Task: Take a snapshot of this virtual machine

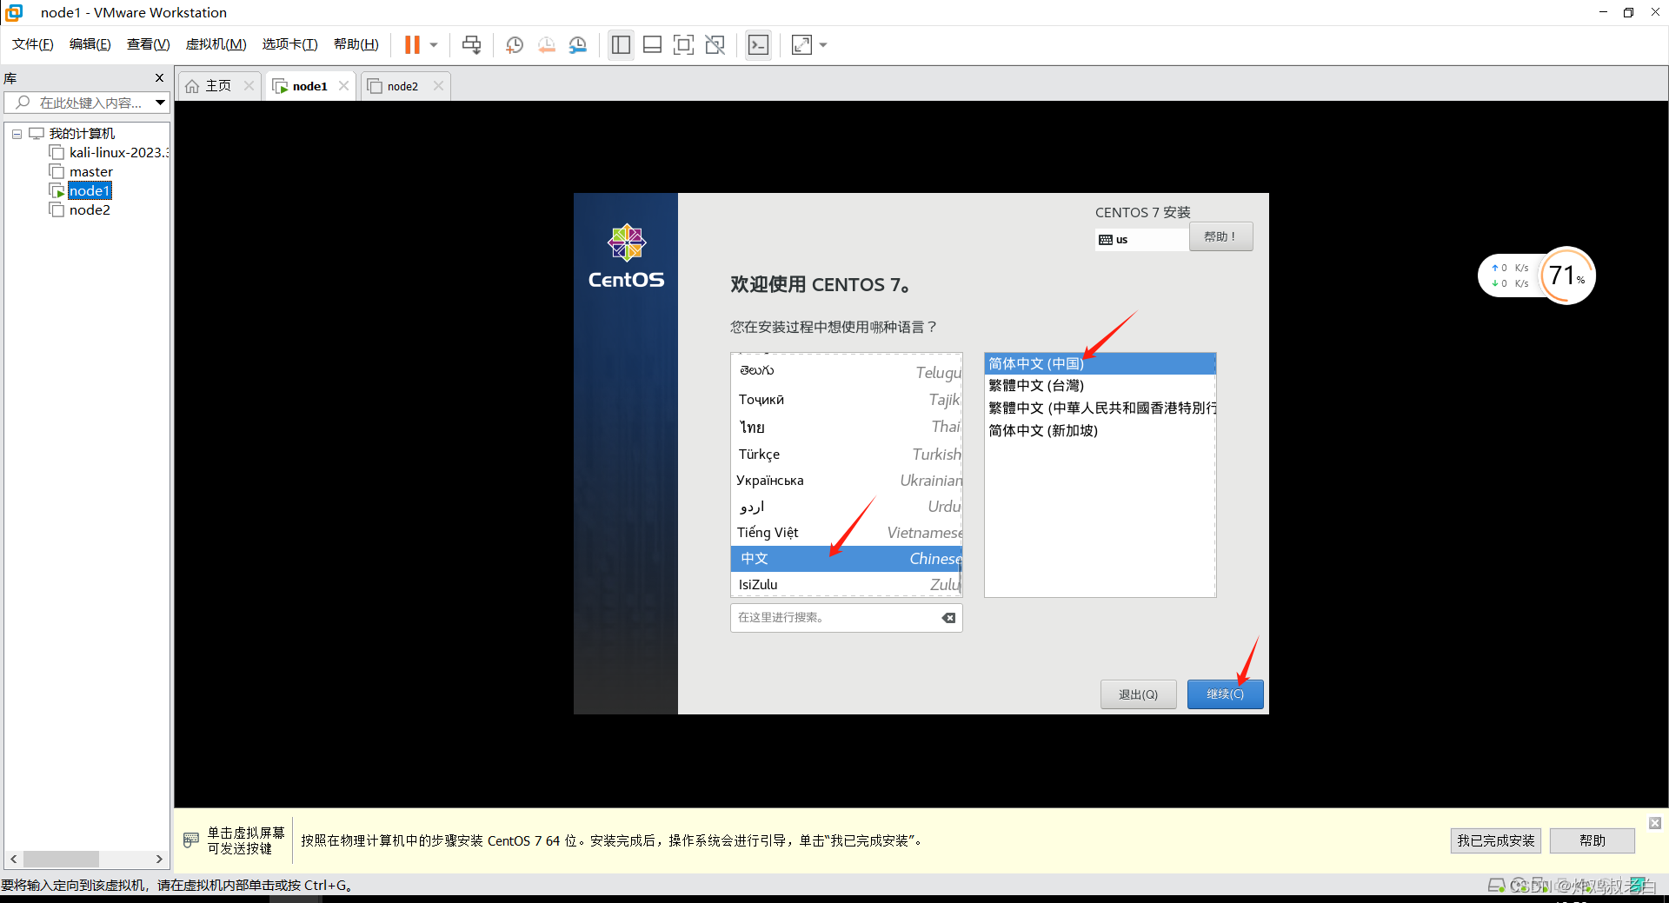Action: point(515,45)
